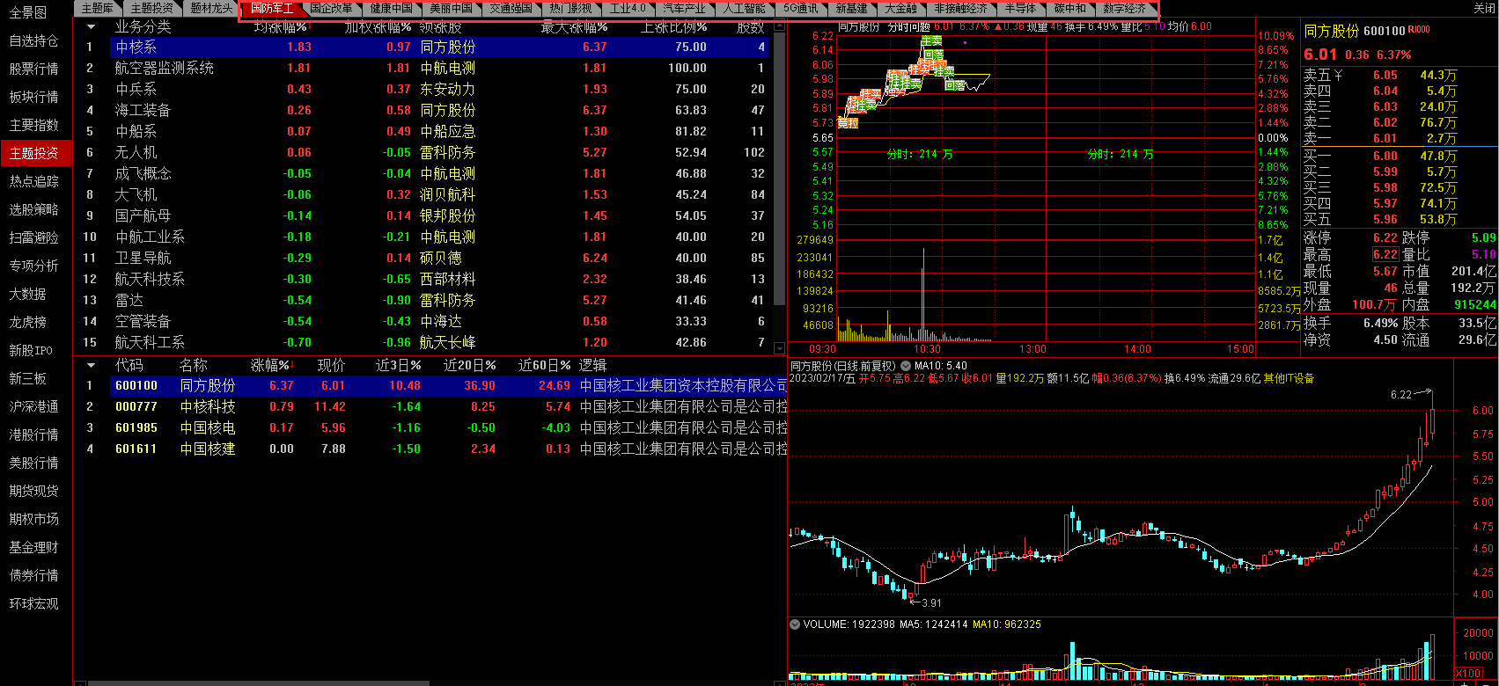Screen dimensions: 1499x686
Task: Select the 工业4.0 theme tab
Action: (628, 8)
